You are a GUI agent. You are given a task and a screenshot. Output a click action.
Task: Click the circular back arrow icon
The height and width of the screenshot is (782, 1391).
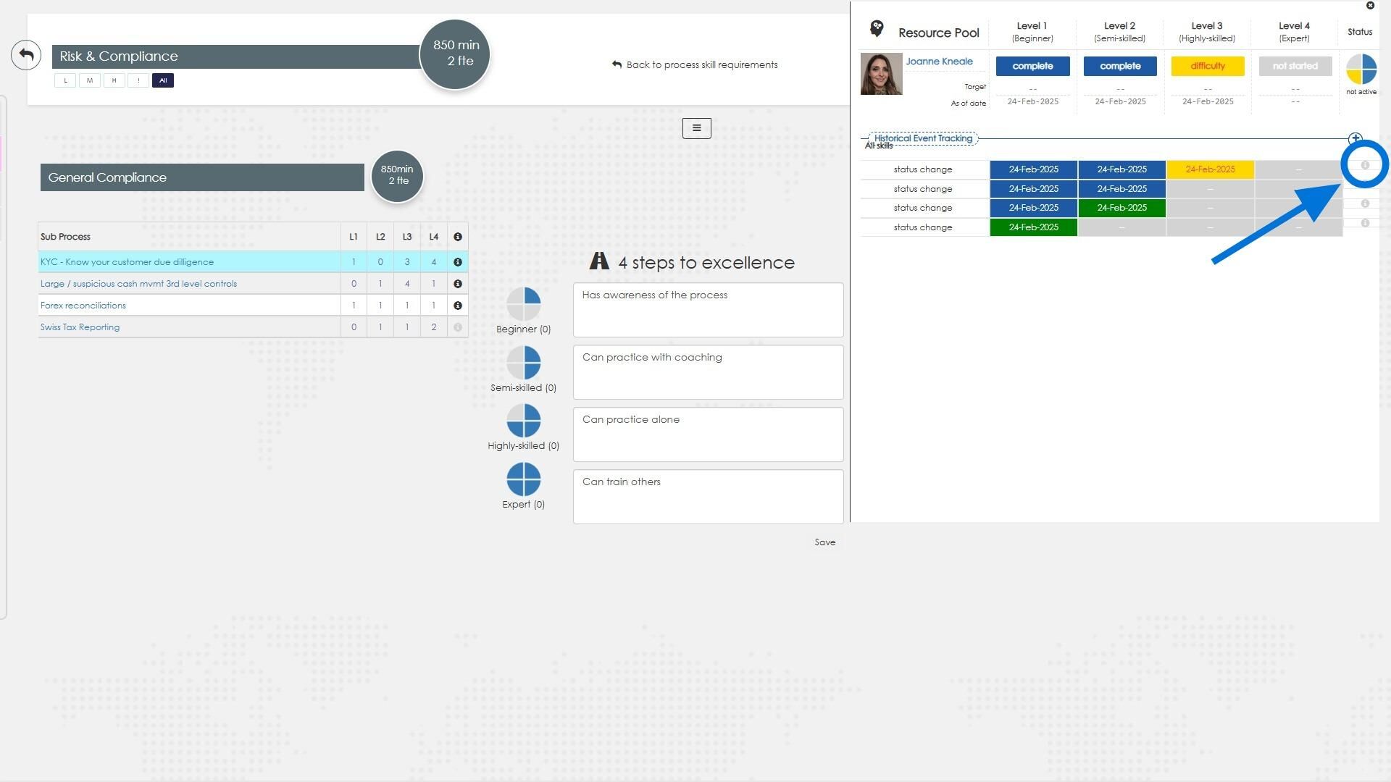pos(26,55)
